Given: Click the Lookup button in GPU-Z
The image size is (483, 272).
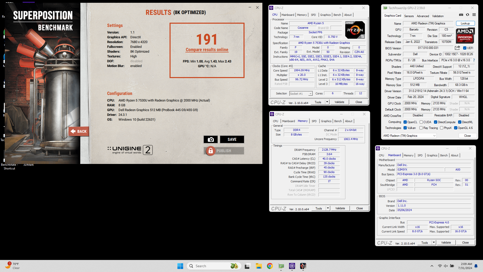Looking at the screenshot, I should [x=465, y=23].
